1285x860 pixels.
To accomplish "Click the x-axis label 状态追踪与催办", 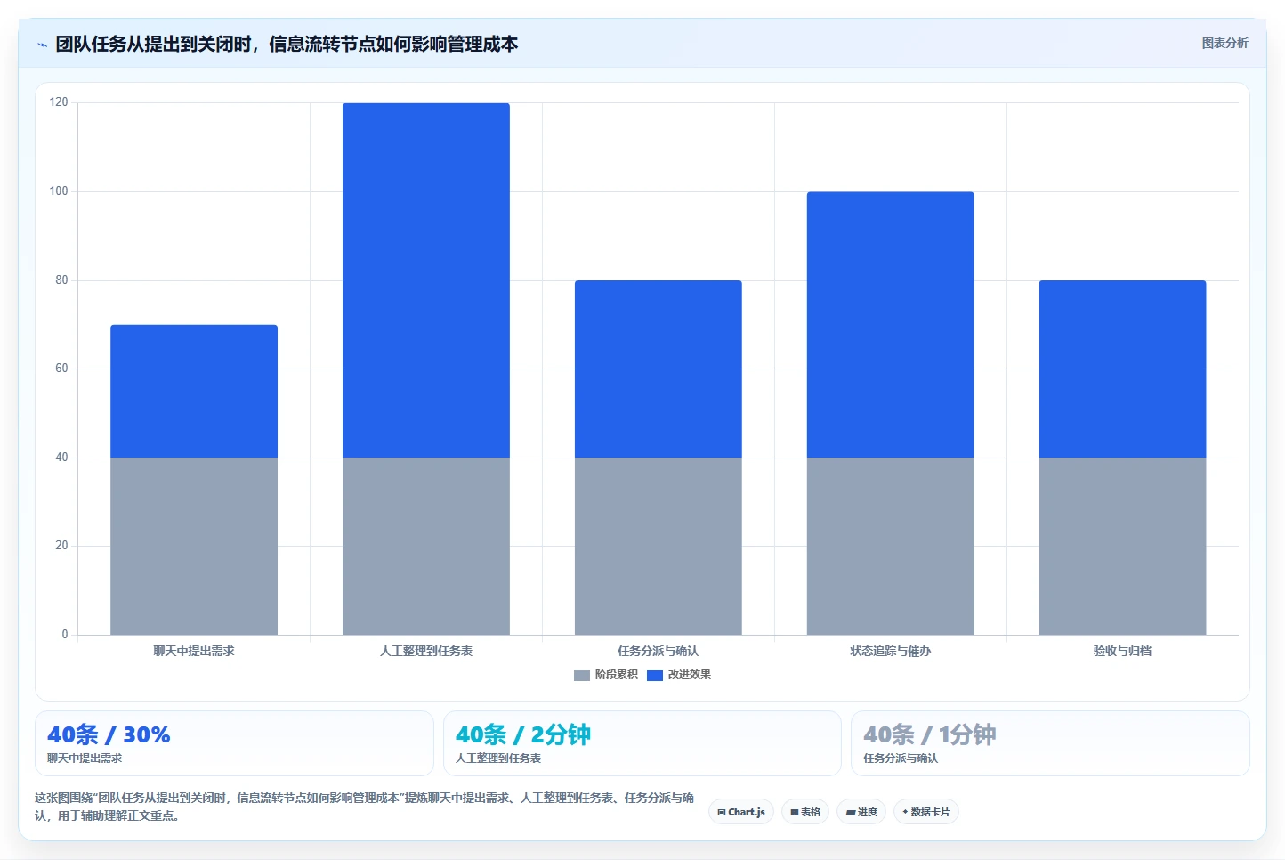I will pos(891,651).
